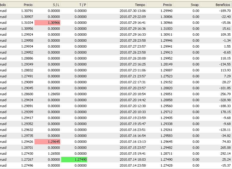This screenshot has height=169, width=232.
Task: Click the open price 1.27491
Action: [x=27, y=76]
